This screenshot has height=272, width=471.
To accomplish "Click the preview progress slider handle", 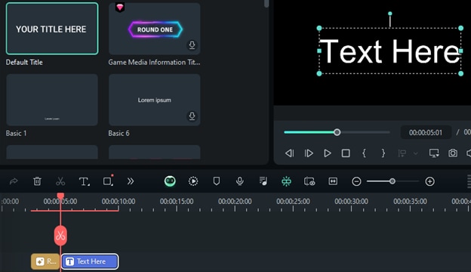I will [337, 132].
